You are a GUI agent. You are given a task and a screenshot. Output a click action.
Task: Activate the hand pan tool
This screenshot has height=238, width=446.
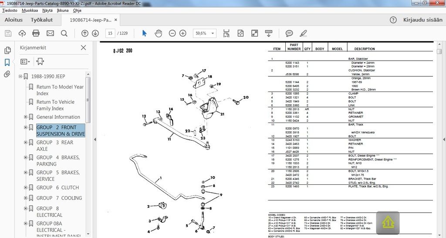coord(158,33)
